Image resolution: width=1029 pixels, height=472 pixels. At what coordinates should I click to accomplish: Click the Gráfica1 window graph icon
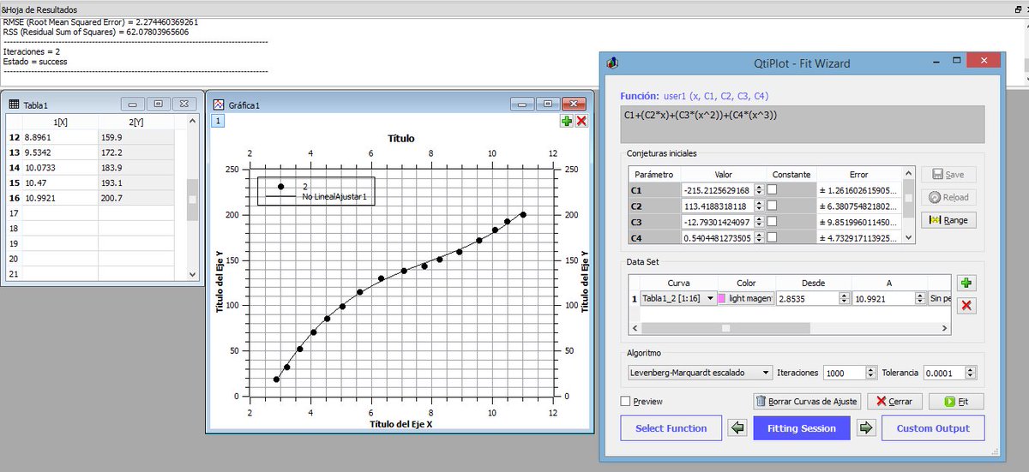tap(219, 105)
